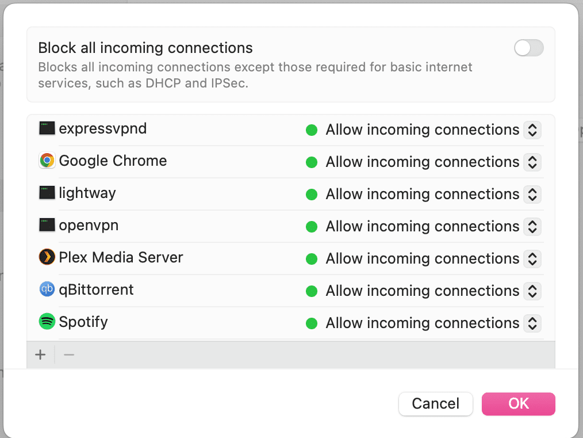Click green status dot for qBittorrent
Image resolution: width=583 pixels, height=438 pixels.
311,291
